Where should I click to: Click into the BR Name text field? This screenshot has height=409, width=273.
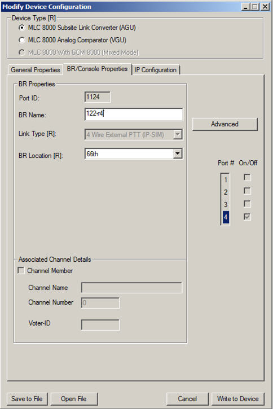point(134,115)
